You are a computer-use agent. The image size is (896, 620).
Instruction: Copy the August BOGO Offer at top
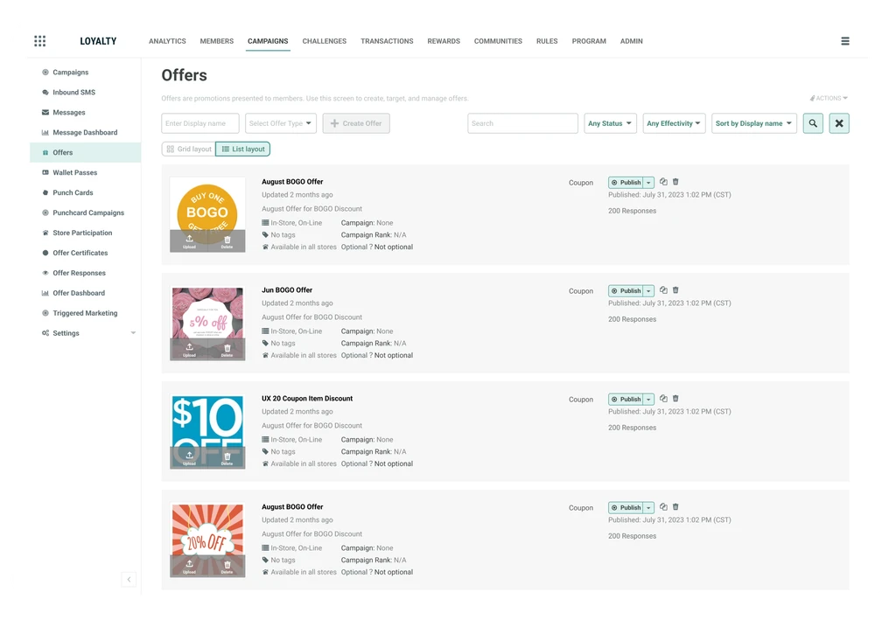pos(663,182)
